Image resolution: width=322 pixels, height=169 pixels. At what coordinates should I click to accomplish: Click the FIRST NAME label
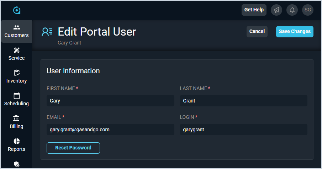(61, 88)
